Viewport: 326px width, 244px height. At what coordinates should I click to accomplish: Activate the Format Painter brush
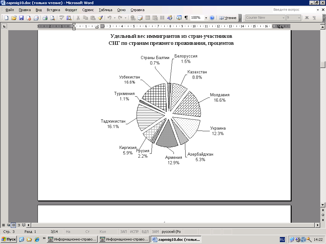pos(100,18)
